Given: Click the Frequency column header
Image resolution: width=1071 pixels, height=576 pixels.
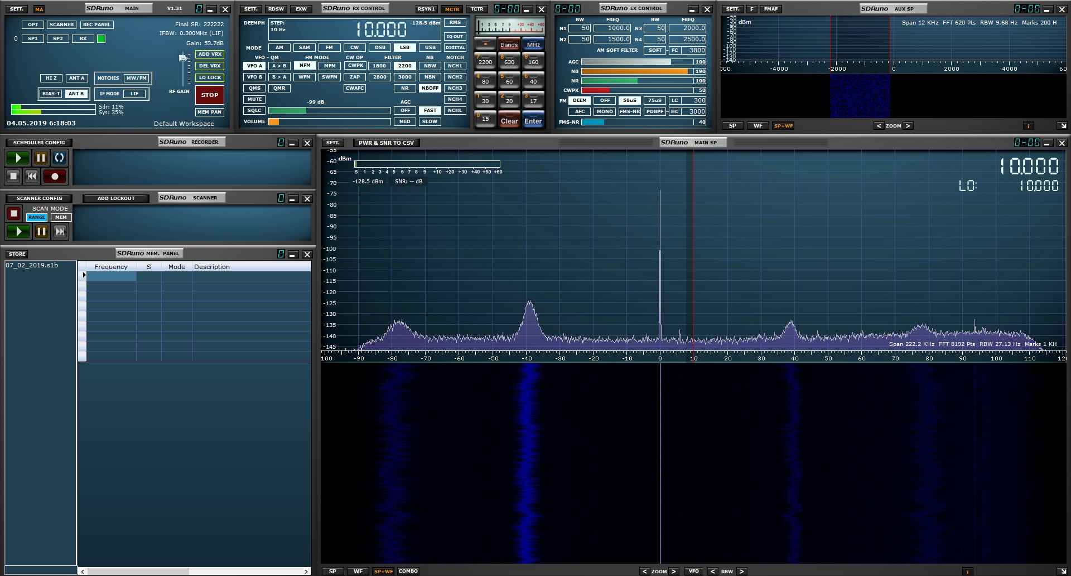Looking at the screenshot, I should pyautogui.click(x=111, y=267).
